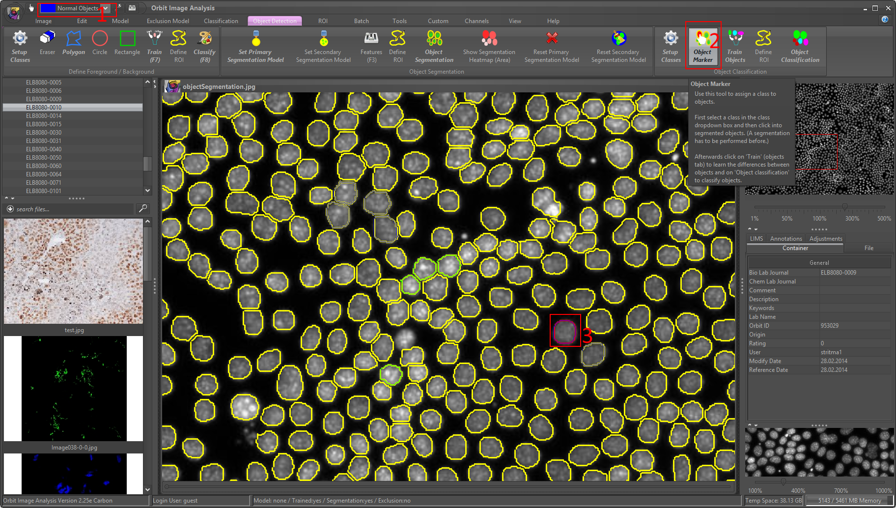Open the Edit ribbon tab
Viewport: 896px width, 508px height.
(x=82, y=21)
